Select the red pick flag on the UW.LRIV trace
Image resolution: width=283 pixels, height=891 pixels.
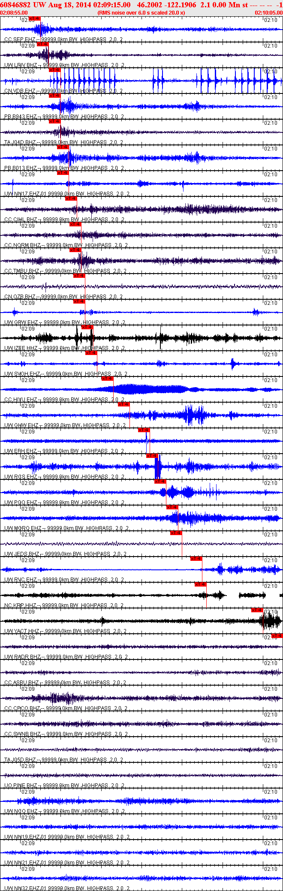pyautogui.click(x=43, y=44)
